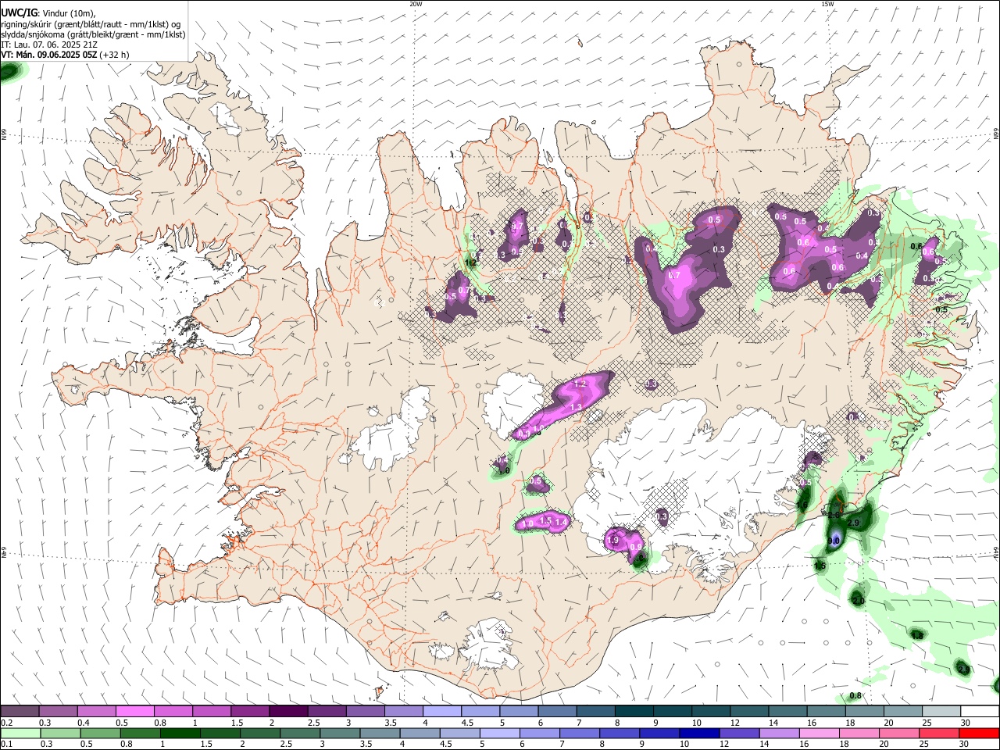Click the 'VT: Mán. 09.06.2025 05Z' valid time

tap(49, 55)
